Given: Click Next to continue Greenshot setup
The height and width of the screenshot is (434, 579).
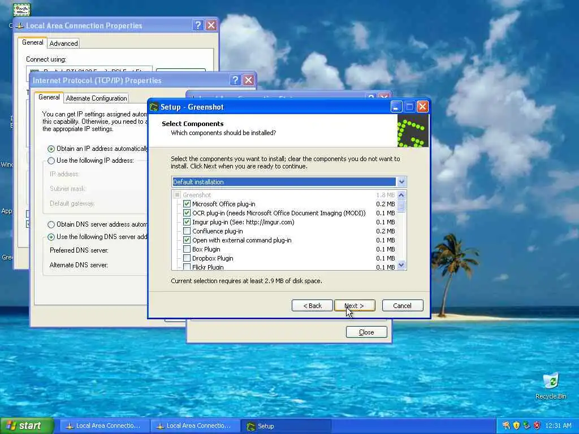Looking at the screenshot, I should coord(355,306).
